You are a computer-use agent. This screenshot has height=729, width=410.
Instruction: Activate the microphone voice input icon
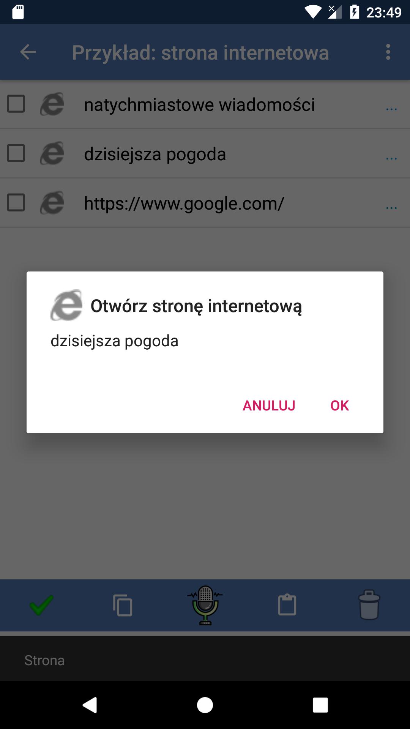click(x=205, y=605)
